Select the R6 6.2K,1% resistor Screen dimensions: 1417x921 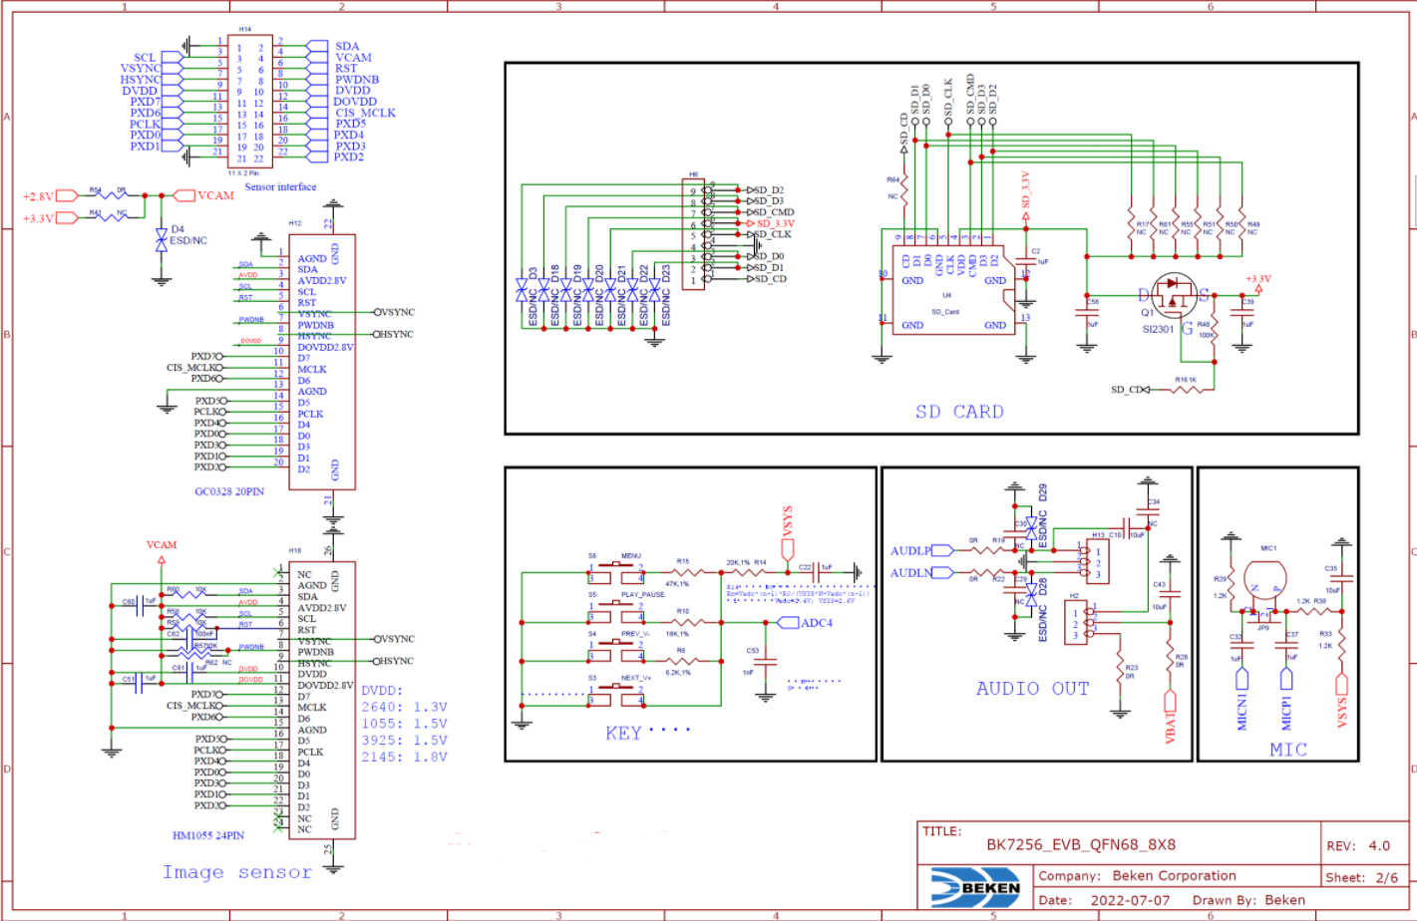pos(682,661)
